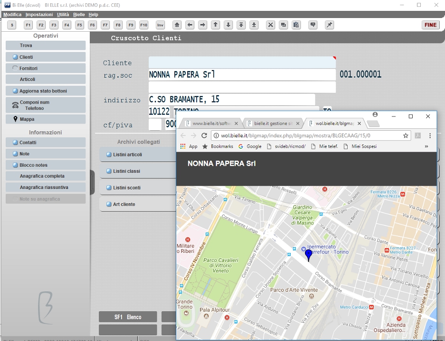445x341 pixels.
Task: Click the SF1 Elenco button
Action: (x=128, y=317)
